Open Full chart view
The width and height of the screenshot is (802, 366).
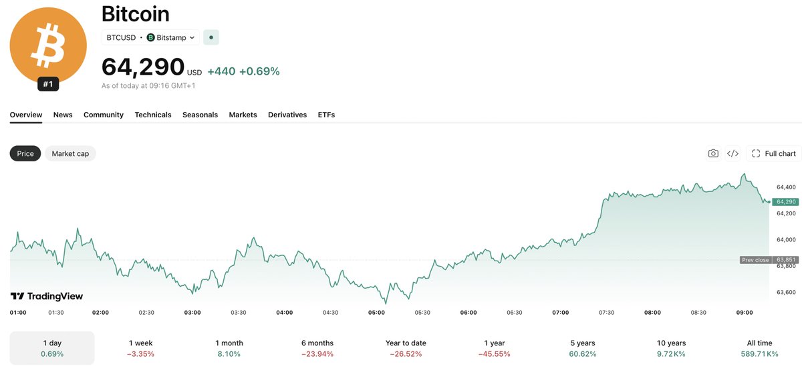point(774,153)
